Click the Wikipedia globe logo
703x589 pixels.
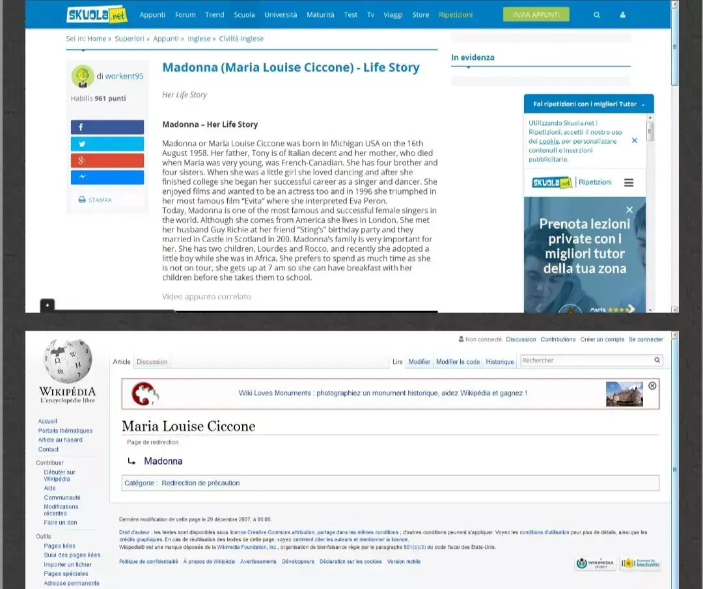click(x=68, y=362)
